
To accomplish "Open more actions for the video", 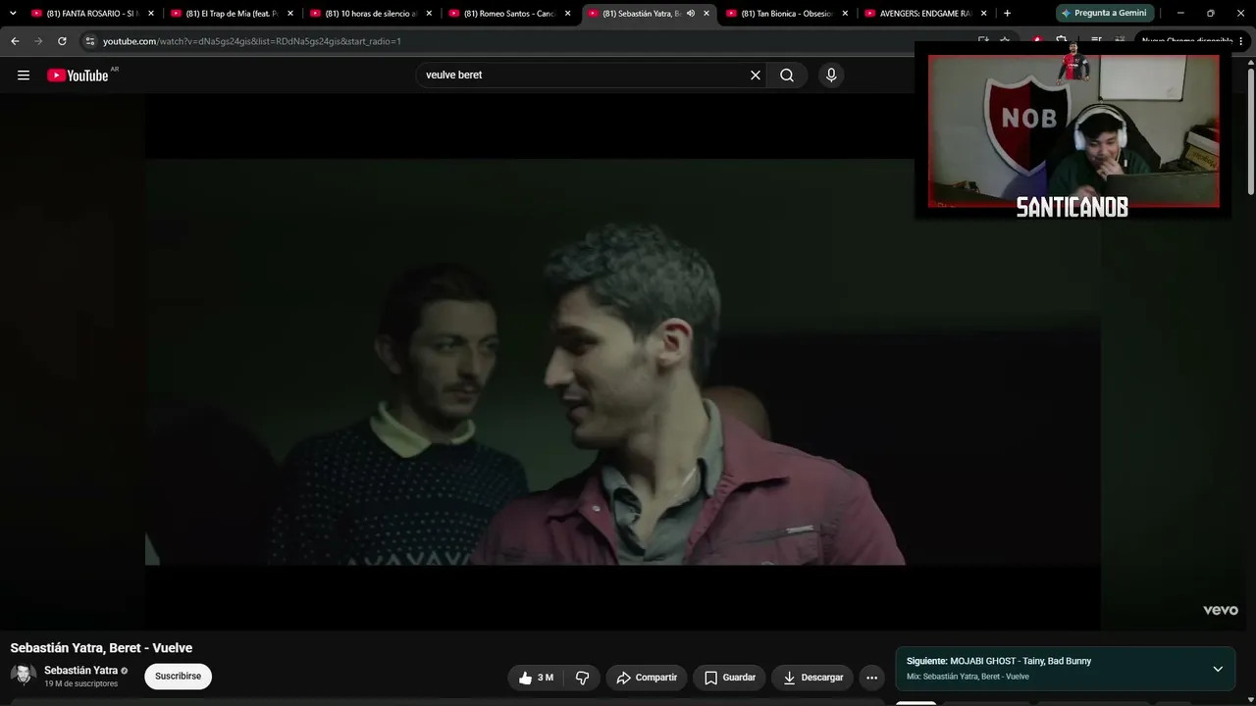I will click(x=871, y=678).
